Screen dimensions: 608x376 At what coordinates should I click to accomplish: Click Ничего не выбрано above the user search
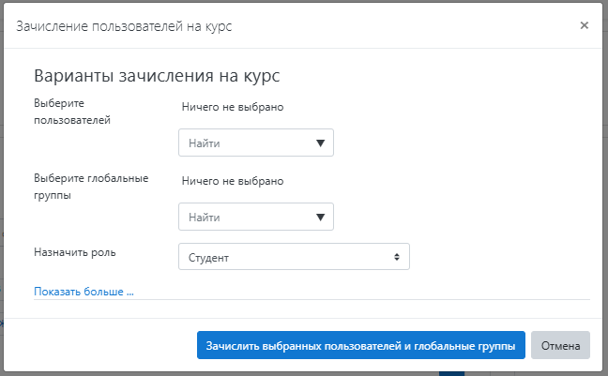coord(232,107)
